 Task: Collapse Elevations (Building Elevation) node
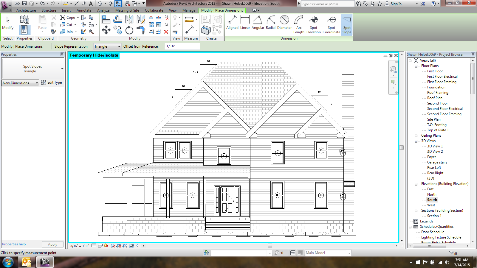click(x=416, y=184)
